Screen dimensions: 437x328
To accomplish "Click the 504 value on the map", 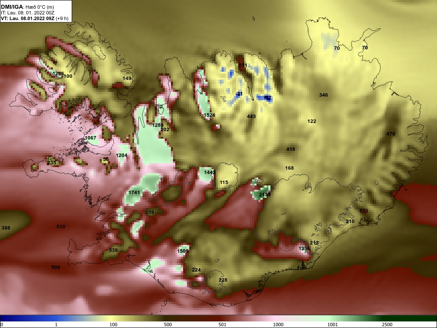I will pyautogui.click(x=55, y=268).
